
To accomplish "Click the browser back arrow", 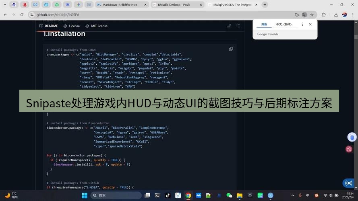I will click(x=5, y=14).
